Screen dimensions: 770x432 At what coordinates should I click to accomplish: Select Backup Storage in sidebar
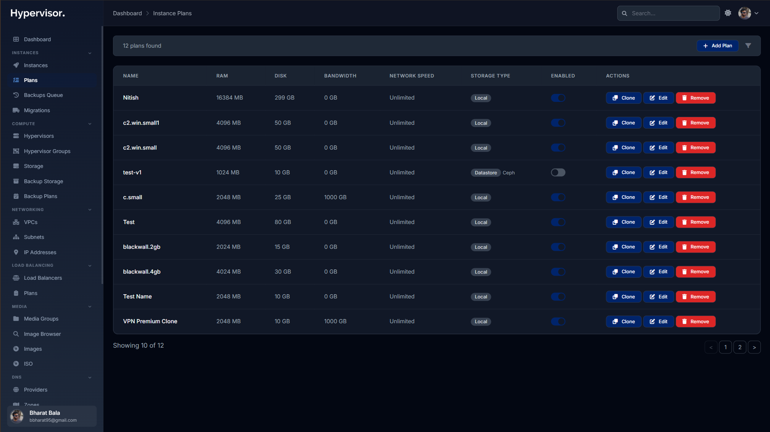pos(43,181)
